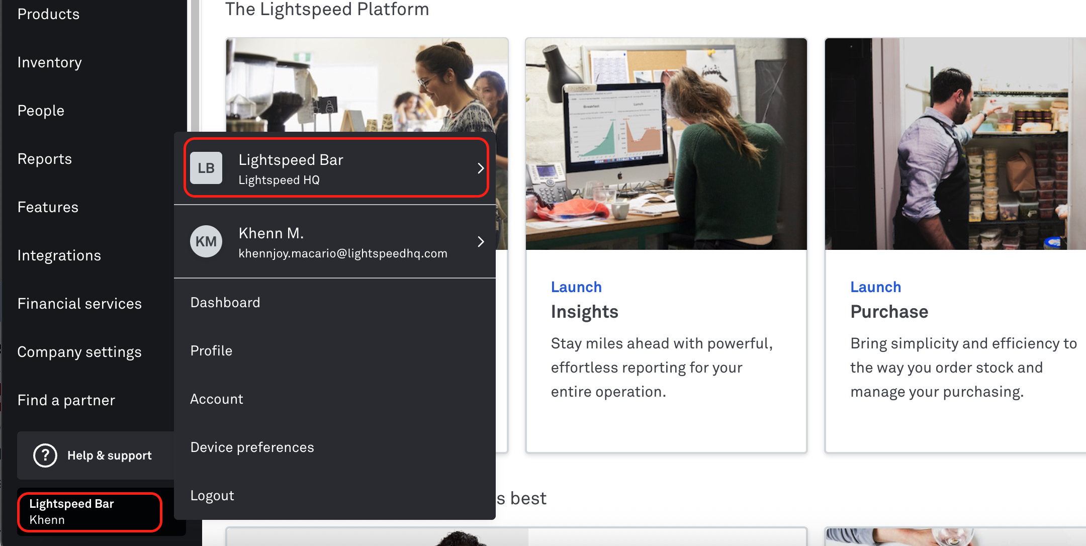Click the LB avatar badge

206,168
